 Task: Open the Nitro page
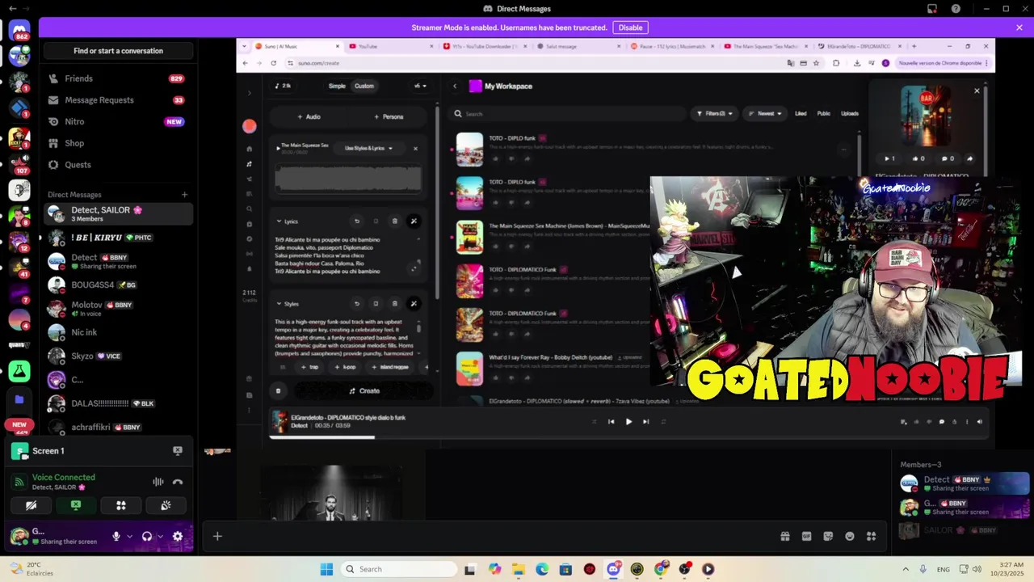[x=118, y=121]
